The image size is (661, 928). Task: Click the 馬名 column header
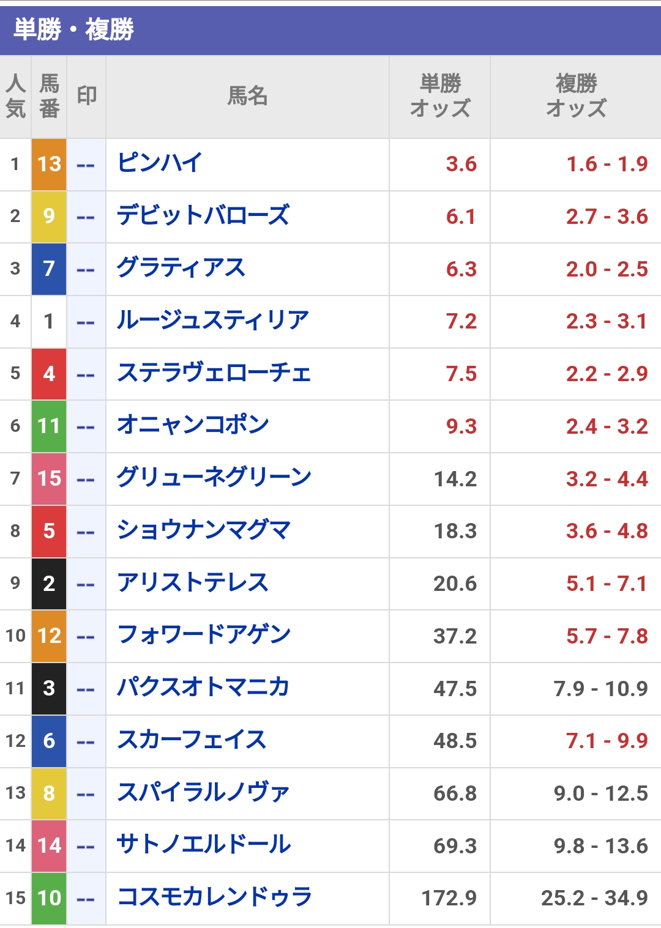pyautogui.click(x=247, y=96)
